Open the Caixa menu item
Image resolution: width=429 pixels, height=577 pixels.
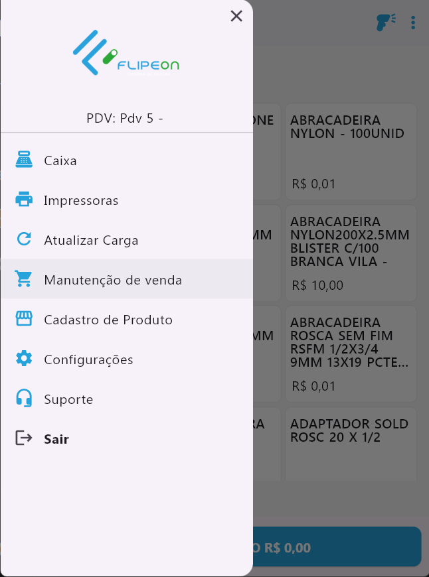(x=60, y=160)
